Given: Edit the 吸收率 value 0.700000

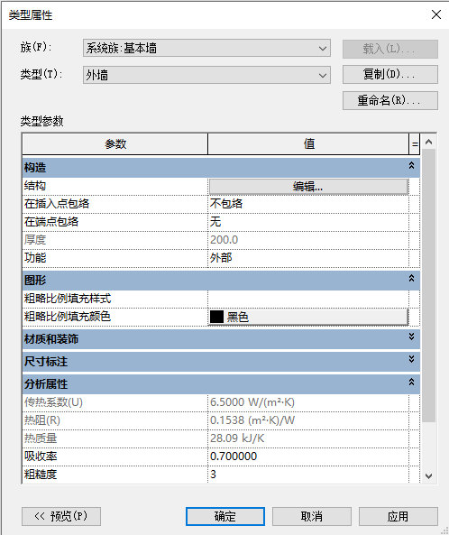Looking at the screenshot, I should click(308, 457).
